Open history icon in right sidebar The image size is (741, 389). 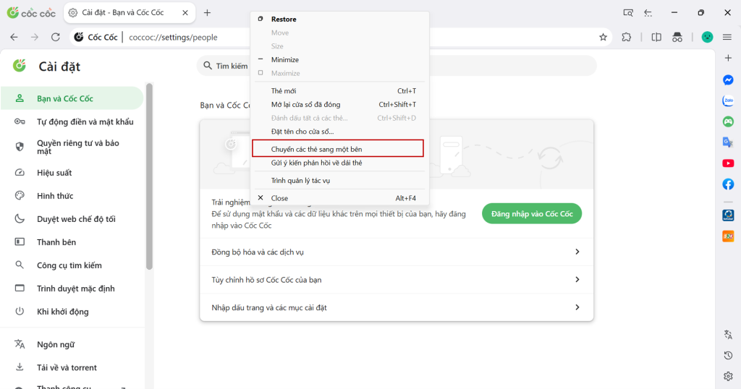click(x=728, y=356)
